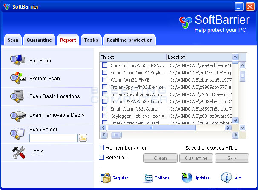Click the inner list scroll down arrow
Viewport: 258px width, 190px height.
click(235, 120)
